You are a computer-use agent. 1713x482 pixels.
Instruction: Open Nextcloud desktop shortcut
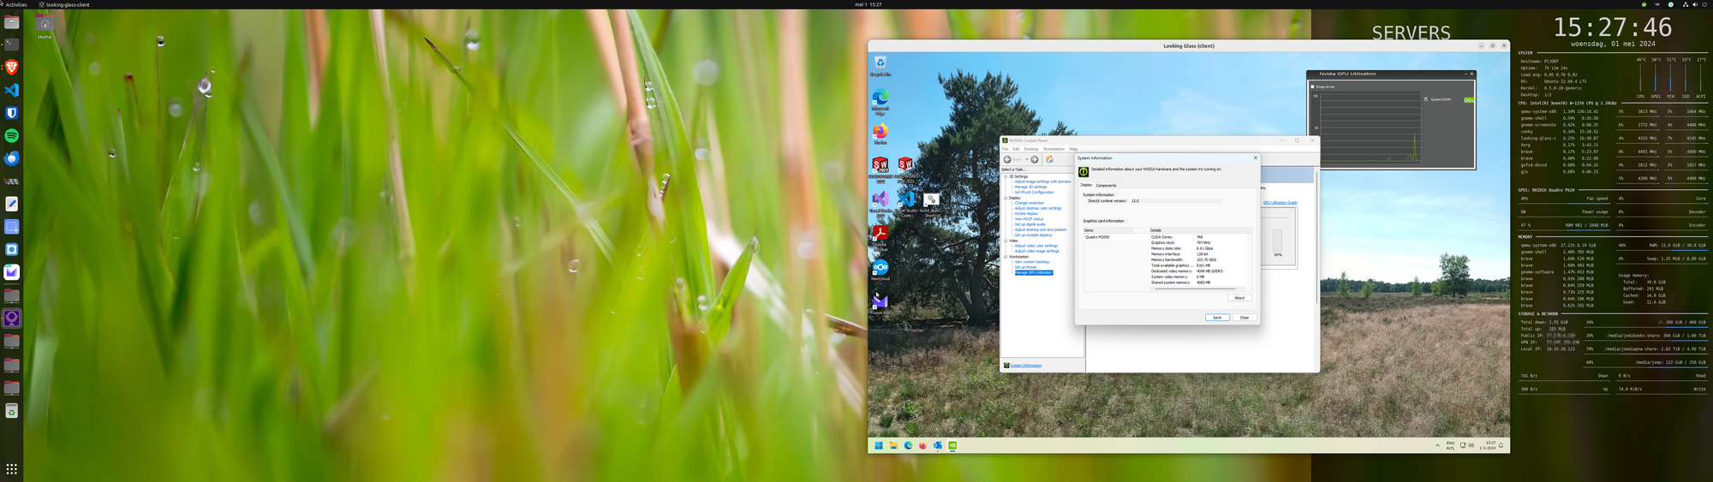coord(880,270)
